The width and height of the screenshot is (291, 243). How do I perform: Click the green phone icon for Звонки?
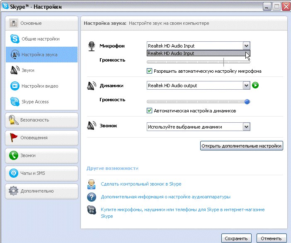point(14,155)
